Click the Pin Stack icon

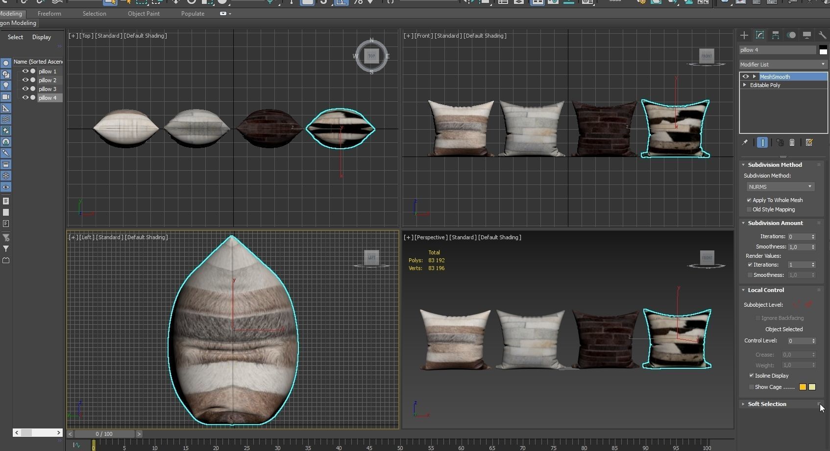click(745, 142)
